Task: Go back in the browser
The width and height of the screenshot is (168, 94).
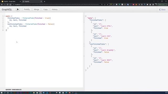Action: tap(2, 5)
